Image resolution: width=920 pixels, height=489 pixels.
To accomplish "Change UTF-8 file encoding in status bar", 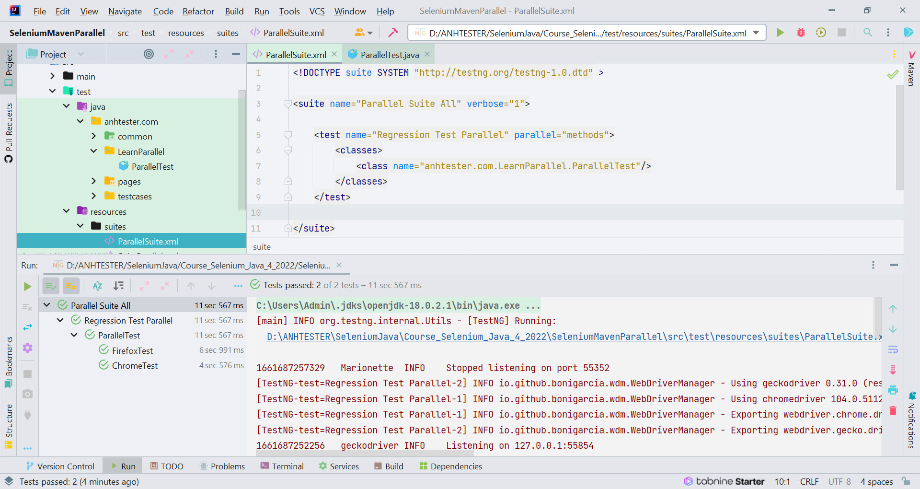I will pos(839,481).
